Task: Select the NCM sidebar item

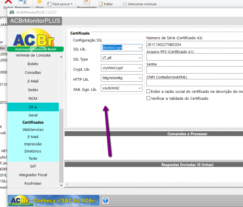Action: click(x=33, y=98)
